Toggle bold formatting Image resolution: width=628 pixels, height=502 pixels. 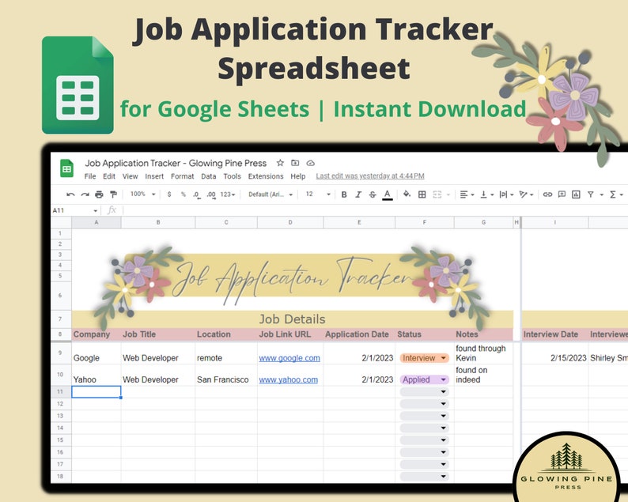[x=343, y=194]
